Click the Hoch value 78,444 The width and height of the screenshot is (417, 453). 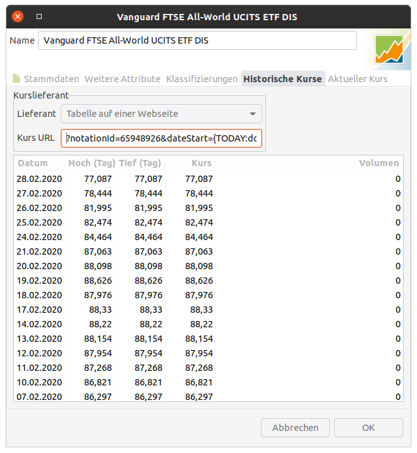(x=98, y=193)
